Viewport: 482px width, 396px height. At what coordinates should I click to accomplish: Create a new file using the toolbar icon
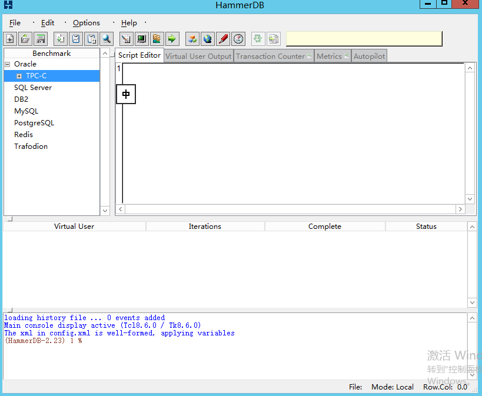point(9,38)
